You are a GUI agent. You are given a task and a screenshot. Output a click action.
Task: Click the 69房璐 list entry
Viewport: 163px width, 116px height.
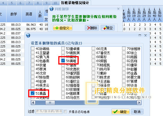pyautogui.click(x=101, y=61)
